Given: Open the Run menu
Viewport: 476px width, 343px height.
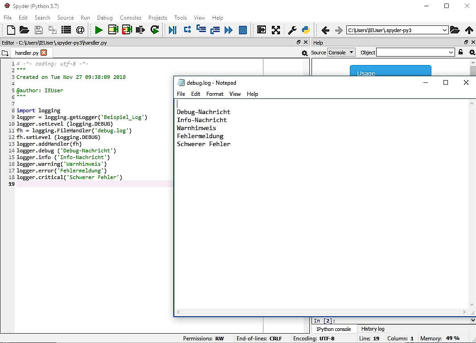Looking at the screenshot, I should 85,18.
